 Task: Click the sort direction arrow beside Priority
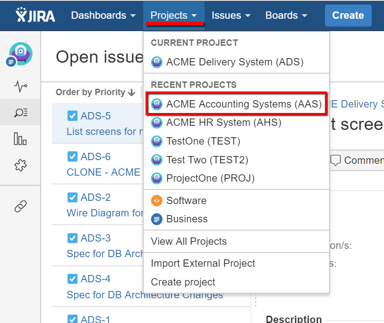point(132,92)
